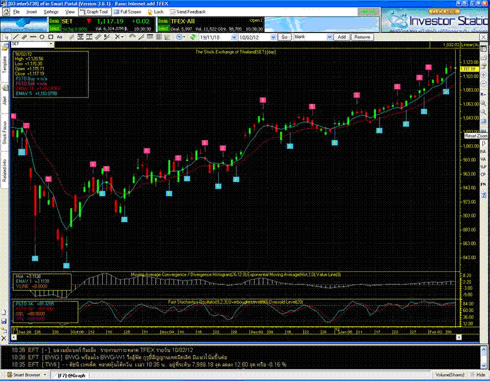
Task: Select the circle drawing tool
Action: [41, 37]
